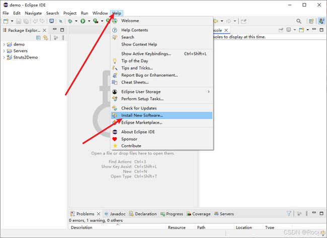Click the Save All toolbar icon
This screenshot has width=327, height=238.
click(26, 21)
